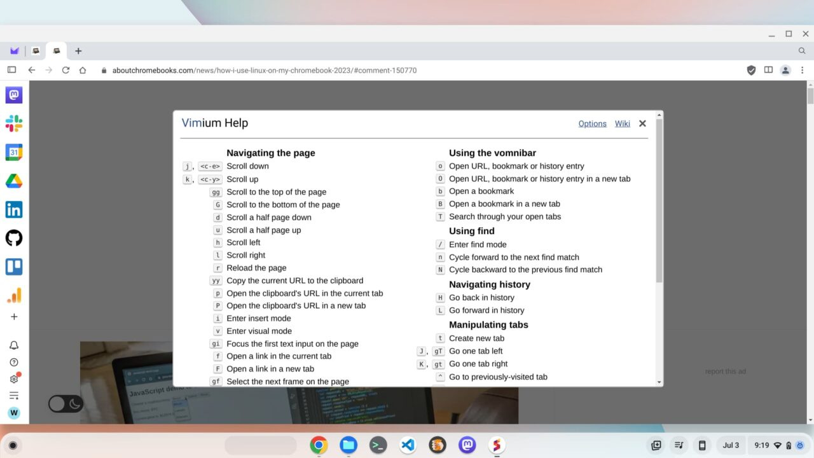This screenshot has width=814, height=458.
Task: Open the Jul 3 calendar date
Action: coord(731,445)
